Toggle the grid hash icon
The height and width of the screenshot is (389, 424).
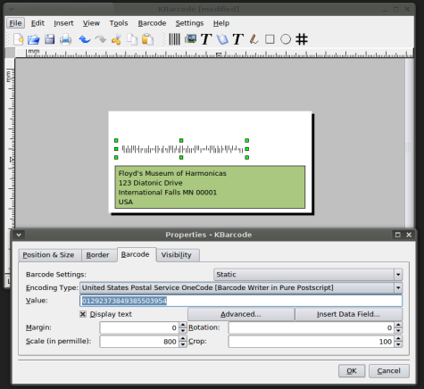(x=302, y=39)
